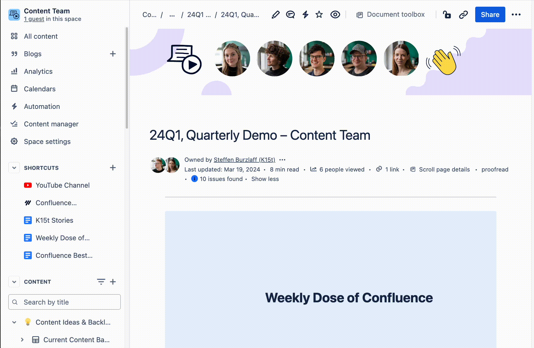Open Blogs in sidebar
534x348 pixels.
[x=33, y=54]
